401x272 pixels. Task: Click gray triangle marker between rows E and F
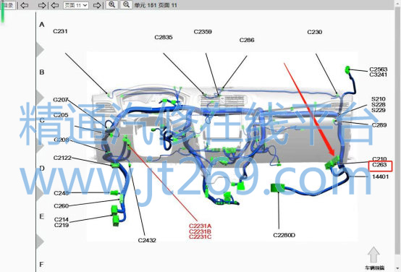(40, 241)
